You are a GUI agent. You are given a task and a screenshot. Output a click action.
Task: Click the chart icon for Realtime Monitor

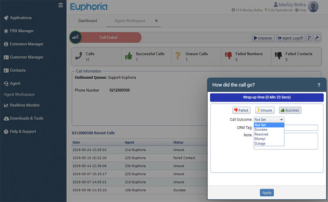click(x=6, y=105)
